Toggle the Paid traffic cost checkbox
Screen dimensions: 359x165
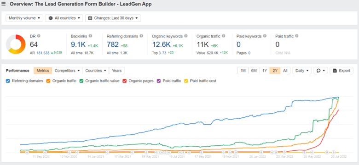[x=186, y=81]
